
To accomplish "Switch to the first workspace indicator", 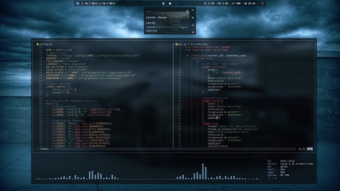I will (164, 3).
